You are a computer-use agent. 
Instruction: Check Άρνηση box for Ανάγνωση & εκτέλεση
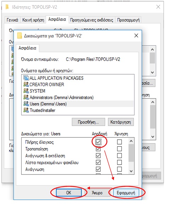tap(119, 155)
